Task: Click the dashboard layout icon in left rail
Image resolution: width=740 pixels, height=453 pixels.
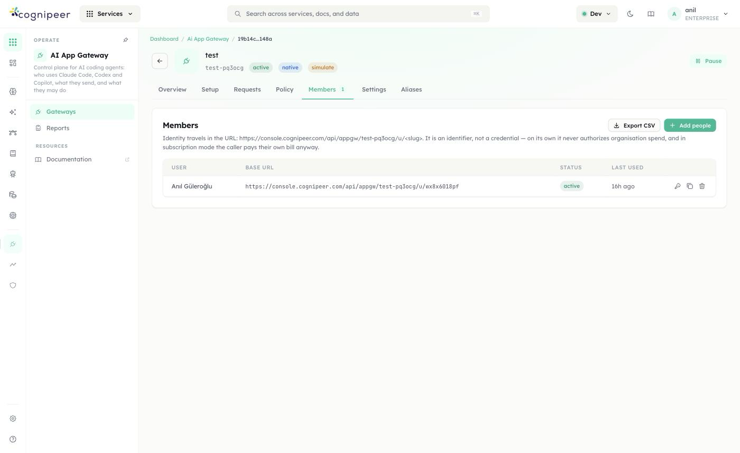Action: 13,63
